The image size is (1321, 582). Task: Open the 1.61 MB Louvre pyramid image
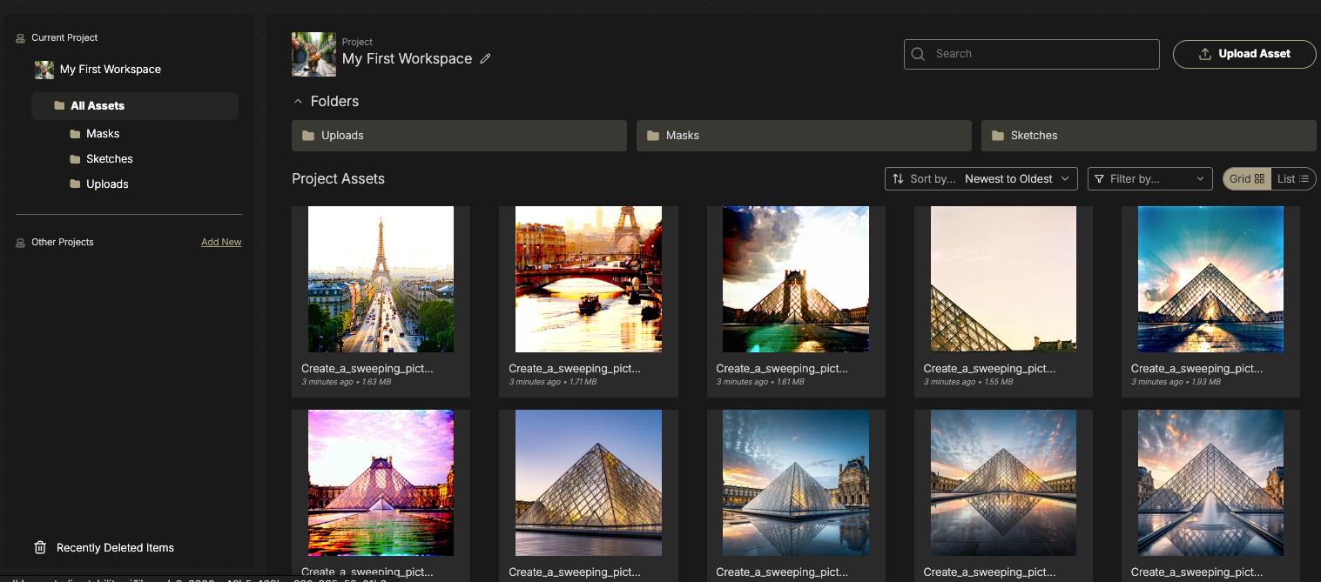[x=796, y=279]
